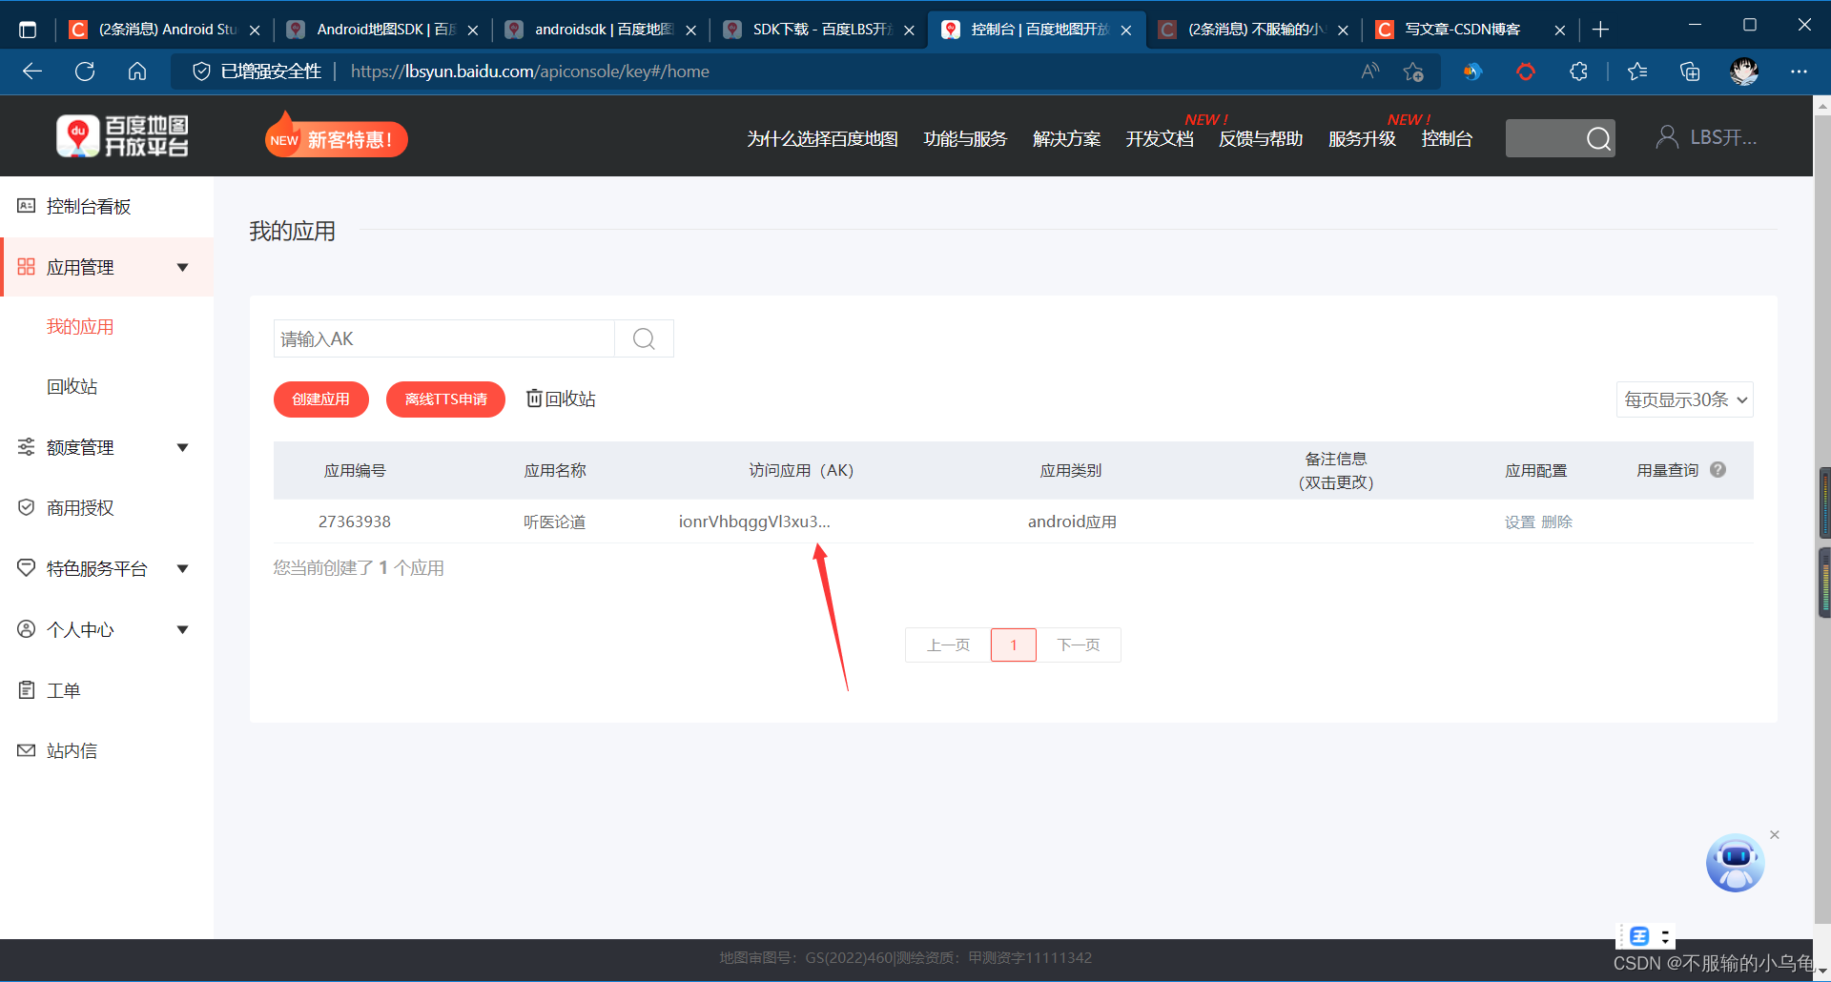Click the browser address bar URL
This screenshot has width=1831, height=982.
(x=529, y=72)
